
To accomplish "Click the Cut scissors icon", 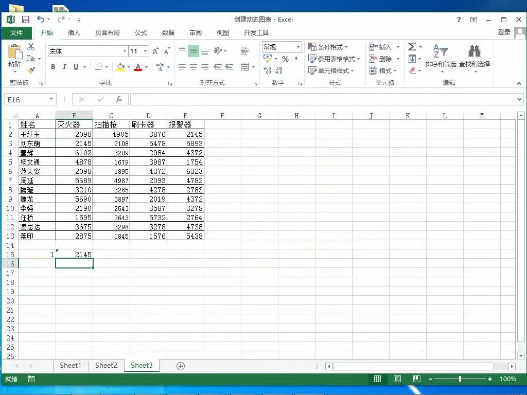I will 30,47.
